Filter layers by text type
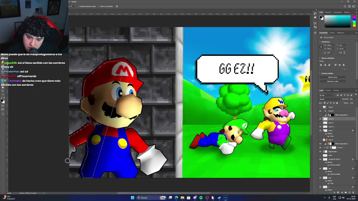The height and width of the screenshot is (201, 358). click(345, 95)
